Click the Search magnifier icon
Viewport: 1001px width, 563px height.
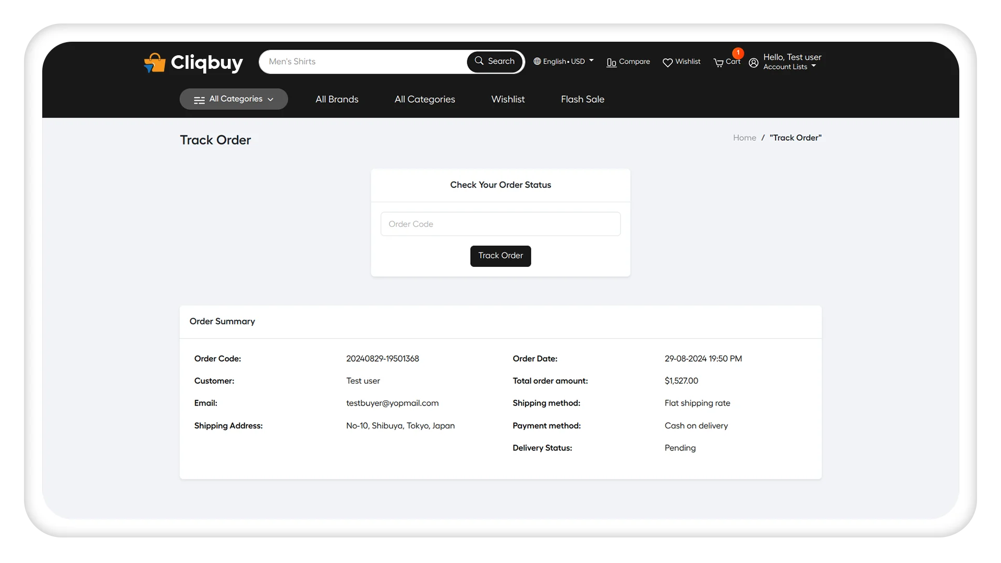click(480, 60)
